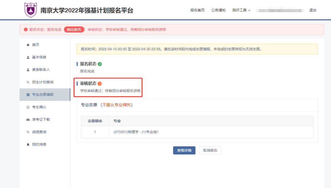Click the orange warning icon next to 审核状态
The image size is (331, 188).
(x=100, y=84)
